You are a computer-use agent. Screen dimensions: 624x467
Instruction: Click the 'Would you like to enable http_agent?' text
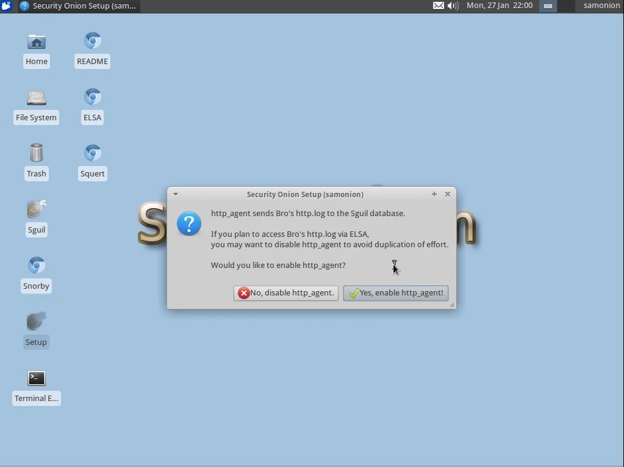point(278,265)
